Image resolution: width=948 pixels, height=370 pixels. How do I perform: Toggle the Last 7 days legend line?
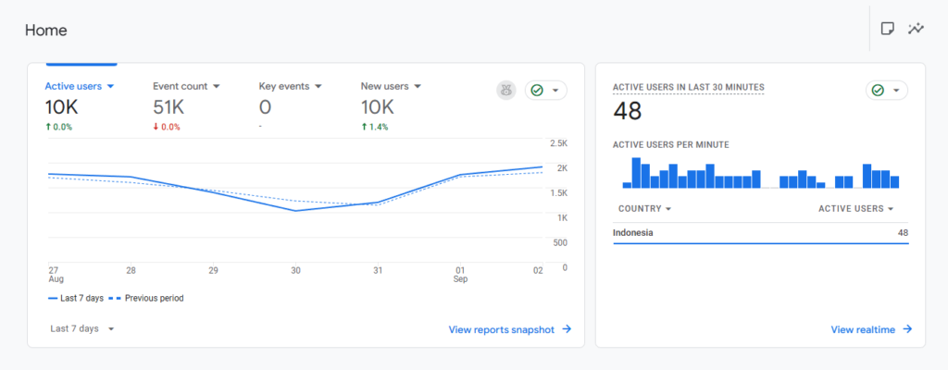pos(74,298)
